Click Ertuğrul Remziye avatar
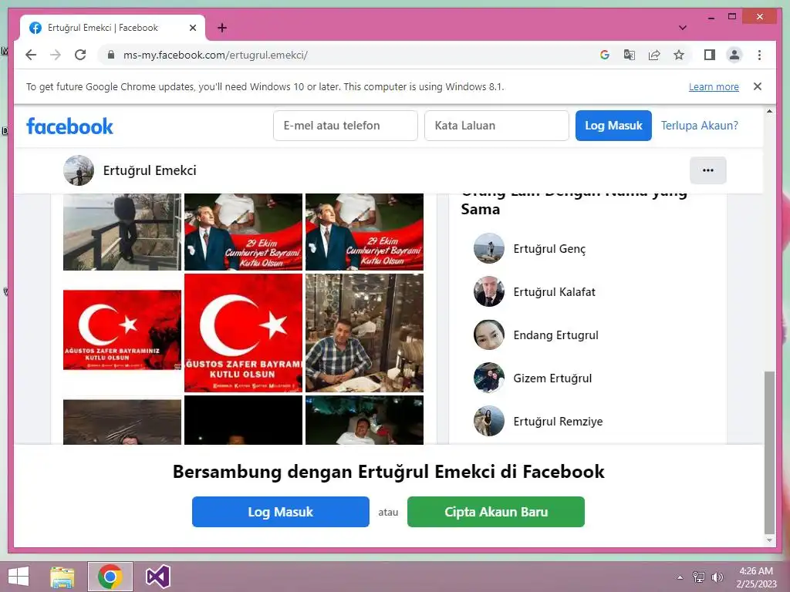Viewport: 790px width, 592px height. (x=488, y=421)
